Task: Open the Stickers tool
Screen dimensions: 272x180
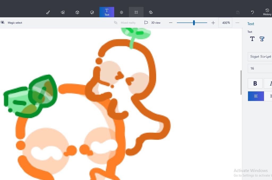Action: tap(92, 12)
